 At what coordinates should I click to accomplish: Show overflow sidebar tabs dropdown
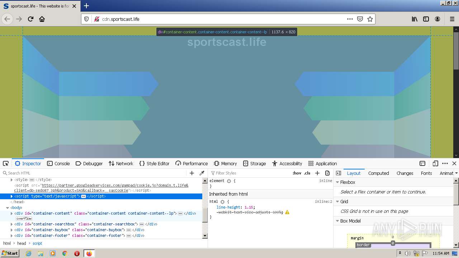coord(456,173)
